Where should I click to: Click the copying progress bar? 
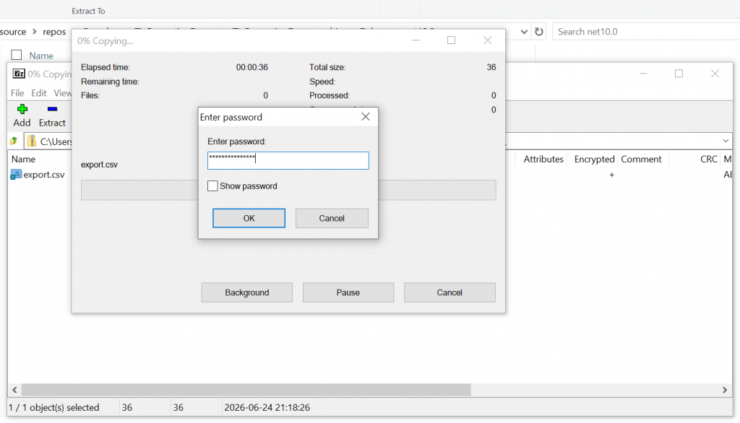pyautogui.click(x=288, y=190)
